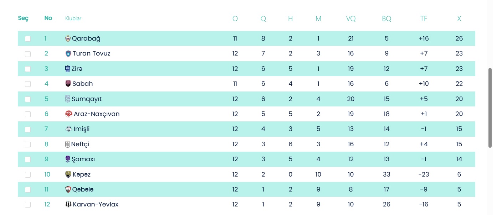Click the Zirə club crest icon
Viewport: 502px width, 215px height.
[x=68, y=69]
